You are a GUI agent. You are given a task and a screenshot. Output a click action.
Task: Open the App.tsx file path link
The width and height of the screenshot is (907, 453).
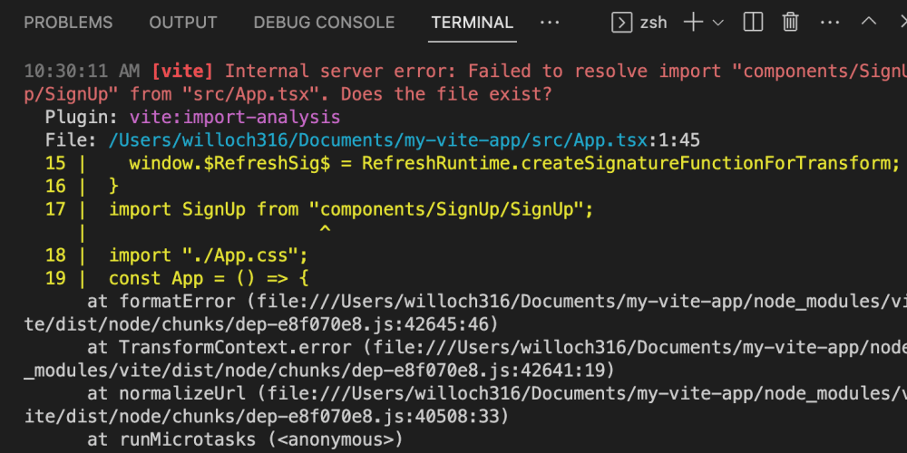[x=377, y=140]
